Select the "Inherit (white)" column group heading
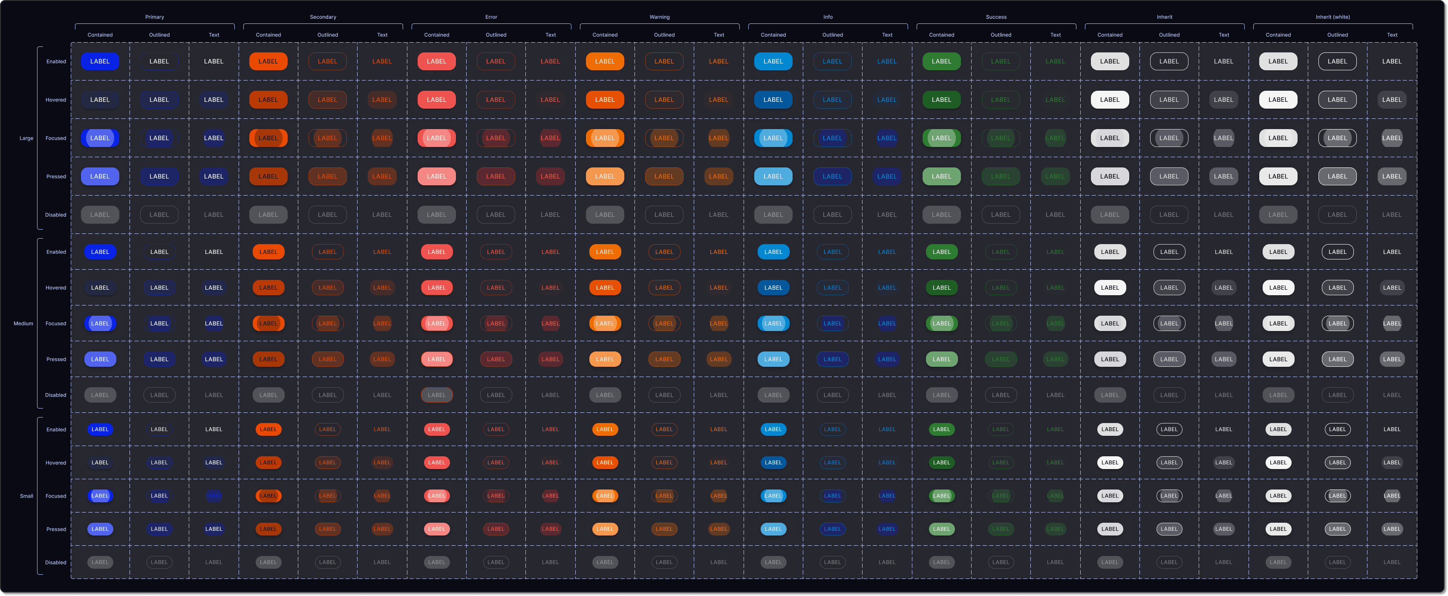This screenshot has height=596, width=1448. [1333, 17]
